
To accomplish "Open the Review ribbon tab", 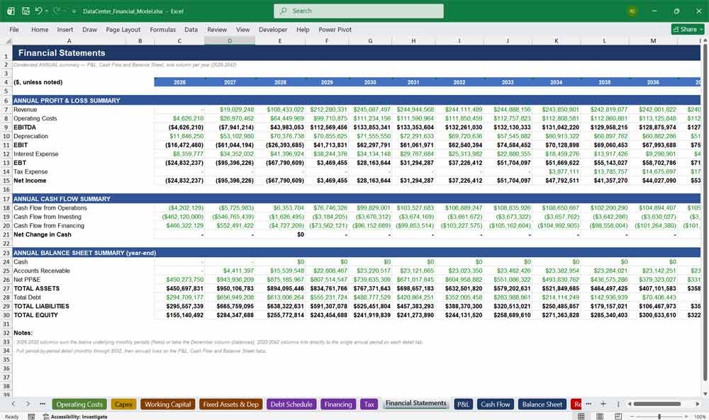I will [217, 29].
